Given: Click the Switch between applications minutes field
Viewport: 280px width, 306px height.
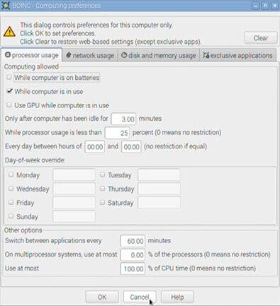Looking at the screenshot, I should 133,241.
